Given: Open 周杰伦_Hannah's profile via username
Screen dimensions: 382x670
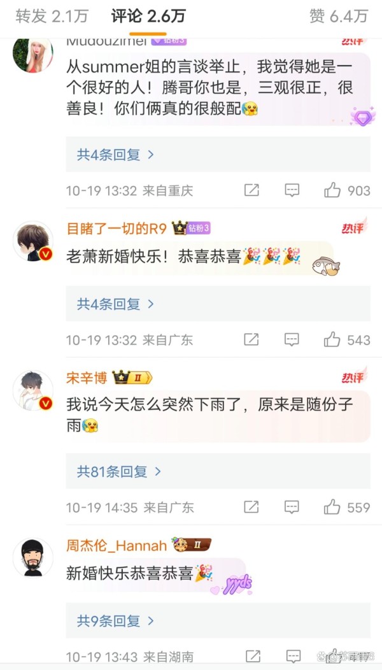Looking at the screenshot, I should point(117,545).
